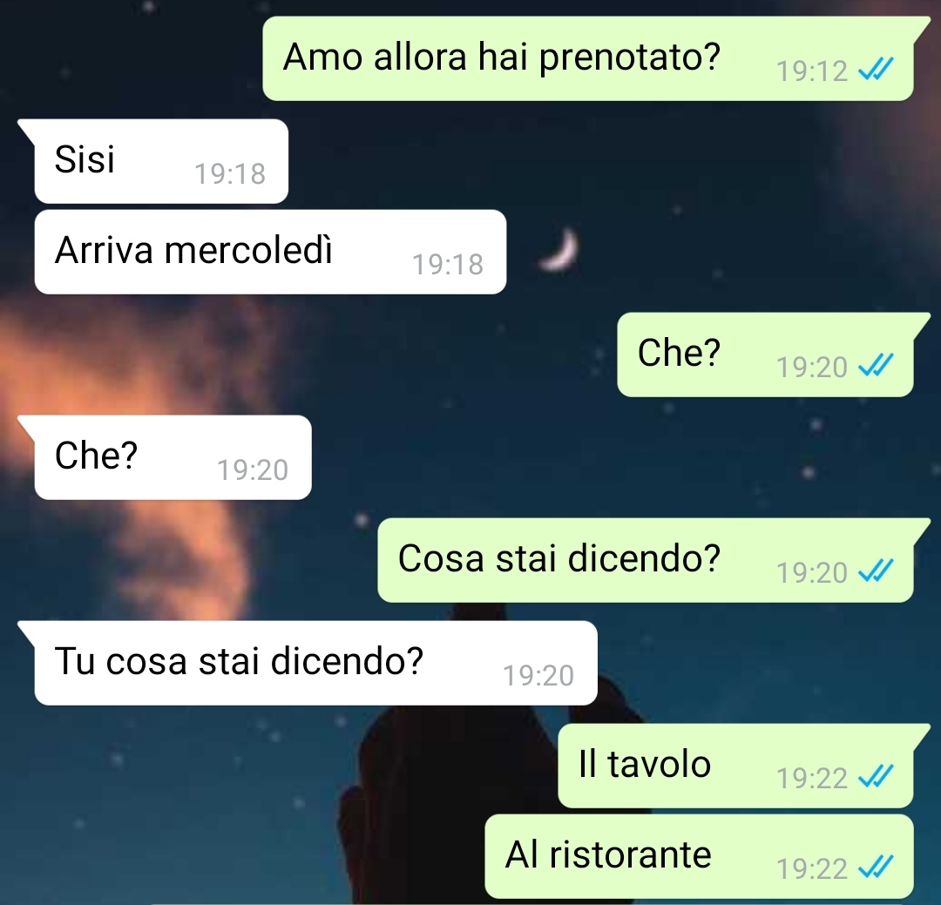Click the timestamp on 'Tu cosa stai dicendo?'
Image resolution: width=941 pixels, height=905 pixels.
(538, 676)
